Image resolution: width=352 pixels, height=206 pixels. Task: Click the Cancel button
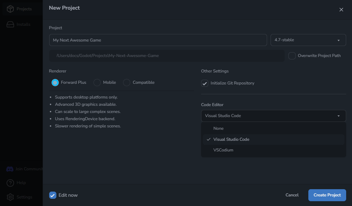tap(292, 195)
